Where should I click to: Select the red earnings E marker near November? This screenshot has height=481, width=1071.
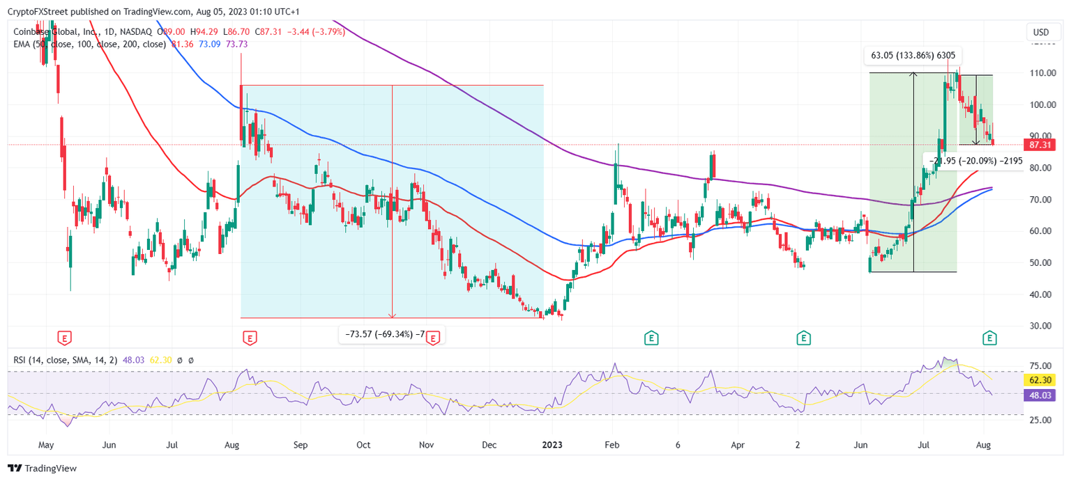[432, 338]
